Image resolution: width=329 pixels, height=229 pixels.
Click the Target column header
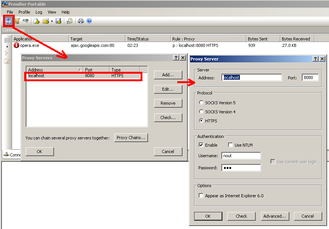(x=97, y=39)
